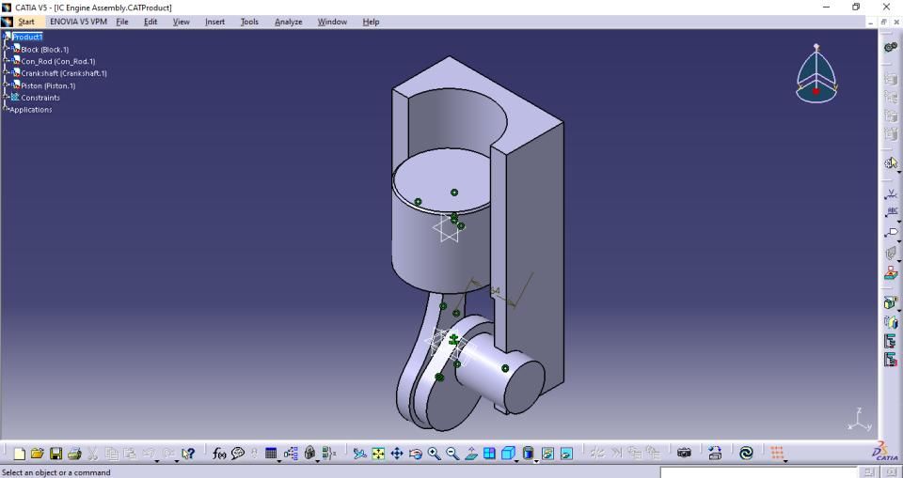Screen dimensions: 903x478
Task: Click the Zoom In magnifier icon
Action: click(x=434, y=454)
